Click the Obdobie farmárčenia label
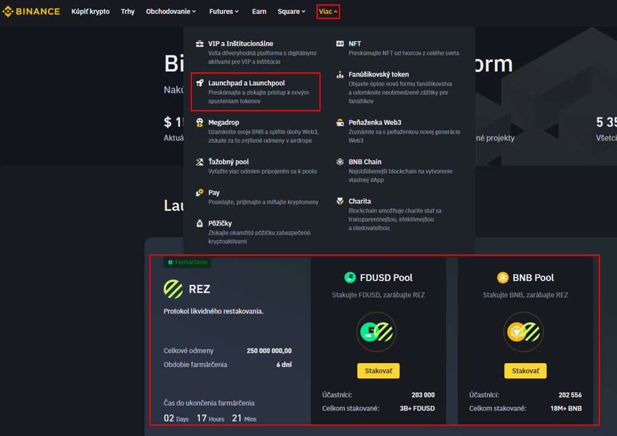Image resolution: width=617 pixels, height=436 pixels. click(195, 365)
